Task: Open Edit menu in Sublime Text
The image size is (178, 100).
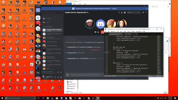Action: click(108, 31)
